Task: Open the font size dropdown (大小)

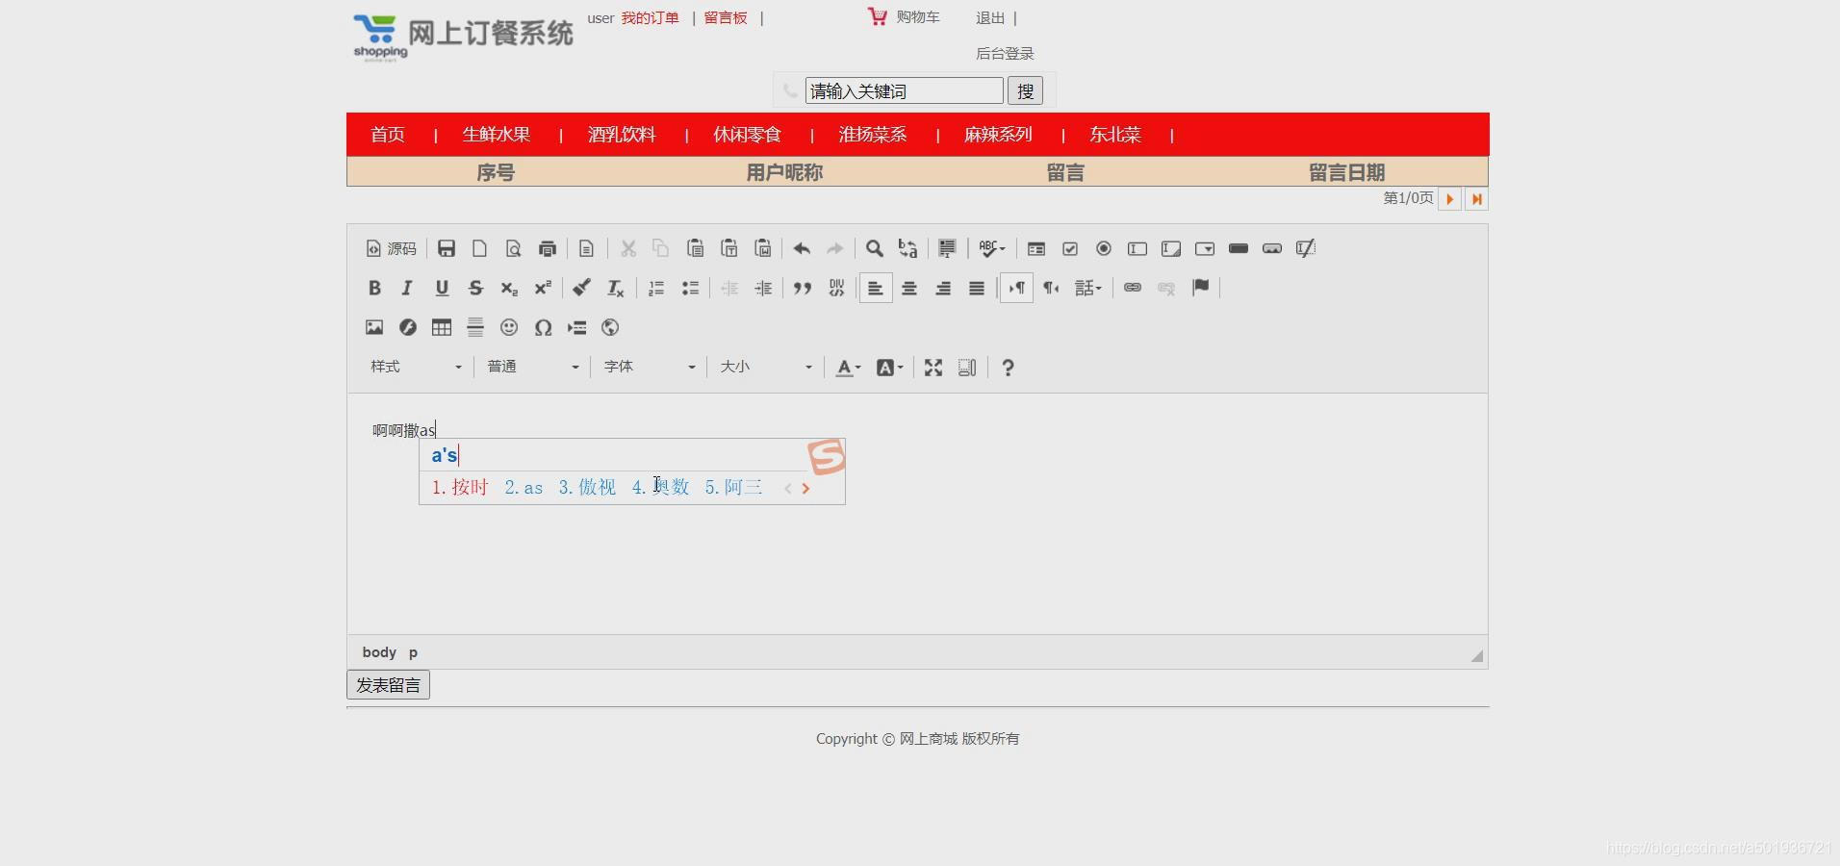Action: [x=763, y=367]
